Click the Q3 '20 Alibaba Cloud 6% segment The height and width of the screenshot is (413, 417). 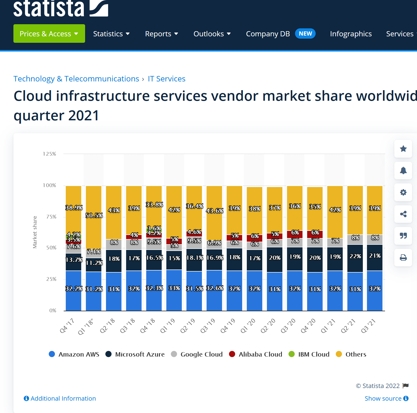[x=295, y=234]
